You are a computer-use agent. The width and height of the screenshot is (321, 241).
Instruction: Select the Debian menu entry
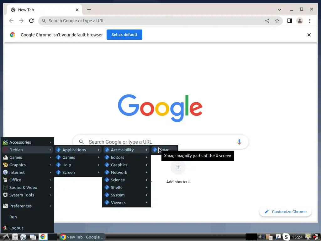point(27,150)
